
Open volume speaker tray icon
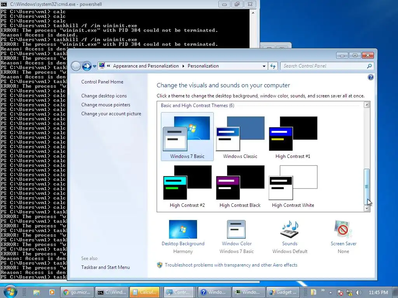pos(358,293)
